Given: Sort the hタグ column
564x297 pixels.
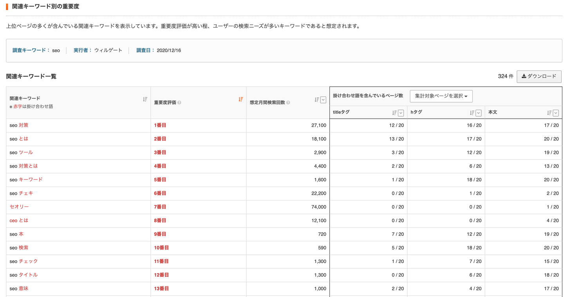Looking at the screenshot, I should coord(472,113).
